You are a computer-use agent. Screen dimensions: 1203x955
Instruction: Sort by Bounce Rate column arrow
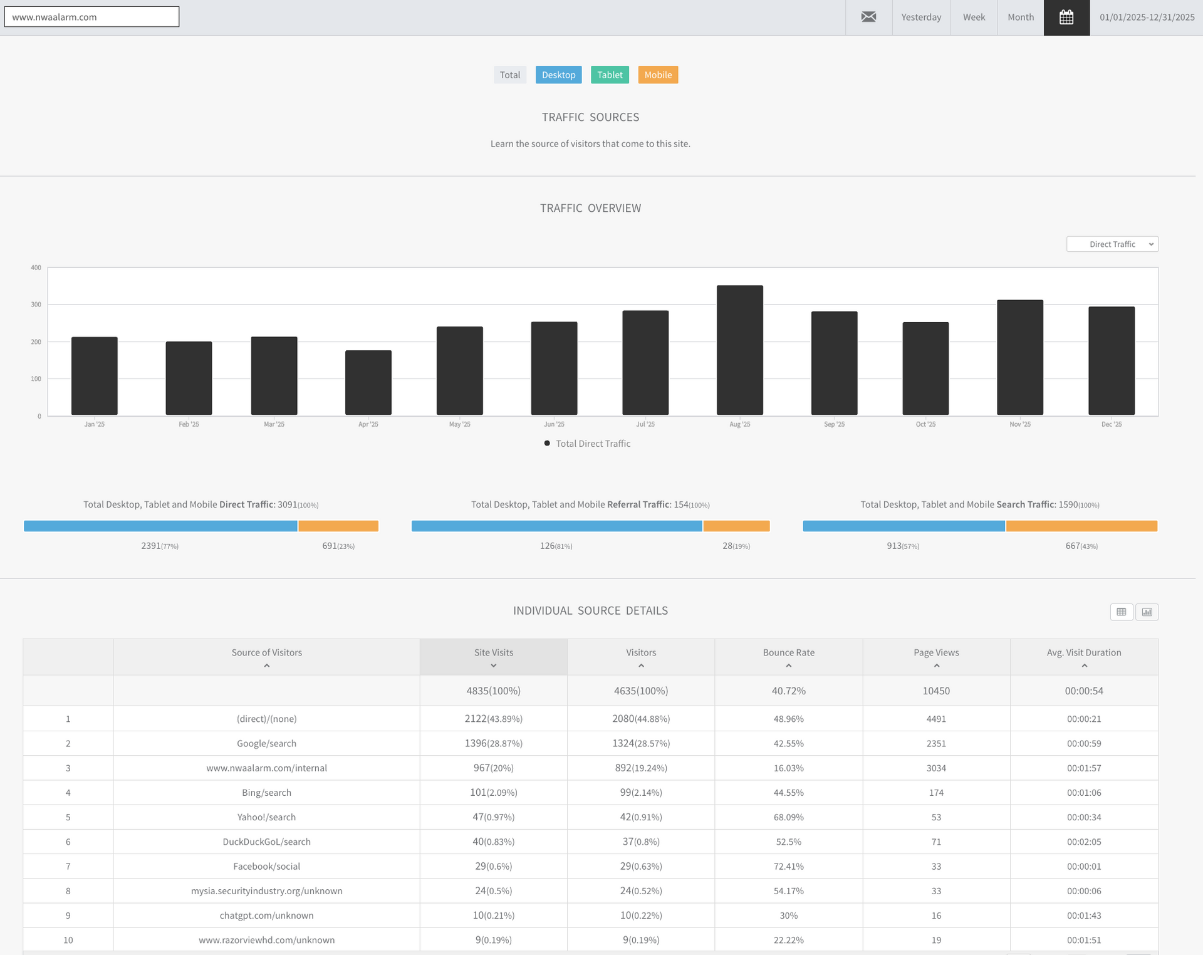[788, 665]
